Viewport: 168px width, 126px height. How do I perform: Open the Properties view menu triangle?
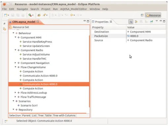click(x=157, y=21)
